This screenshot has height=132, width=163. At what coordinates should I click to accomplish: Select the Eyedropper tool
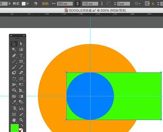point(14,102)
